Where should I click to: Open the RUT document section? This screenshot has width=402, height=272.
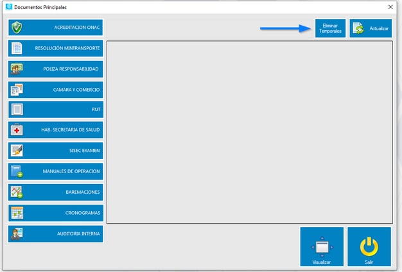56,110
